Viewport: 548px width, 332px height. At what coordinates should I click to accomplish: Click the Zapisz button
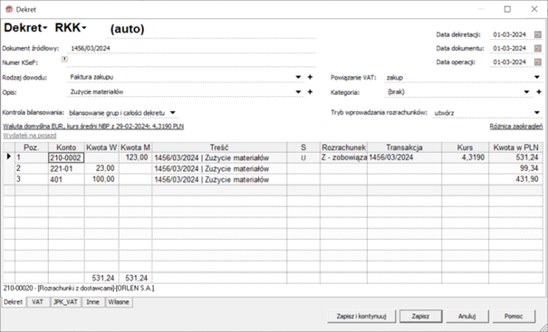tap(420, 317)
